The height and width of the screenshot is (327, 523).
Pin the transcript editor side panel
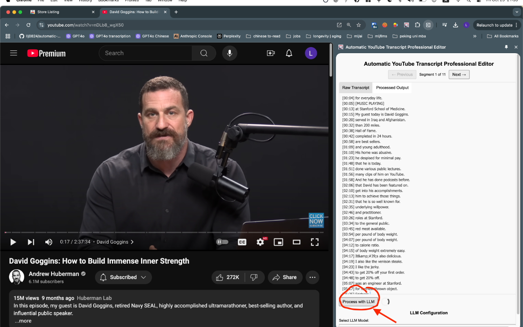point(506,47)
